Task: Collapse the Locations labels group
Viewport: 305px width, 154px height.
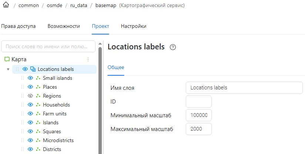Action: pyautogui.click(x=8, y=69)
